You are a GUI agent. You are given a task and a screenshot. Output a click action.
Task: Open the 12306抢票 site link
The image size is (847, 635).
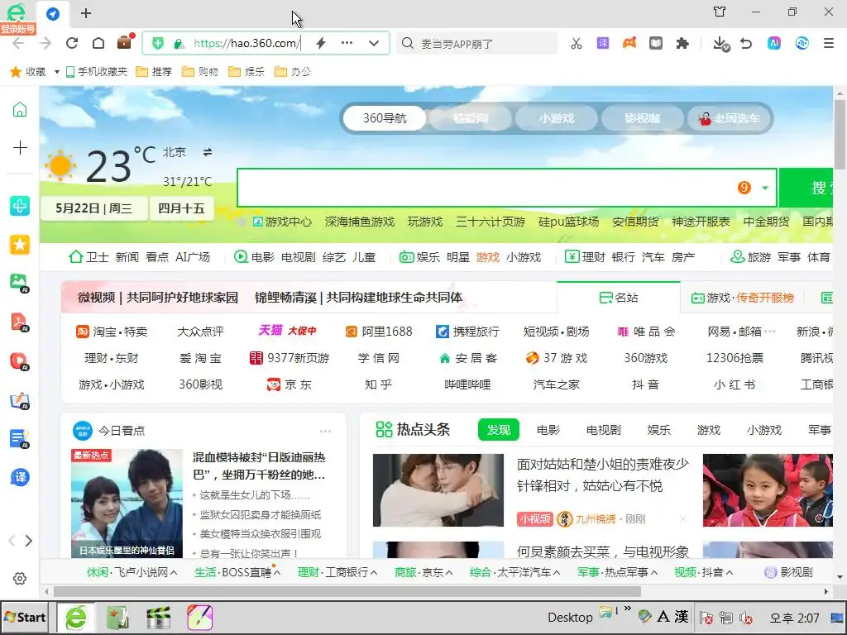click(x=735, y=358)
